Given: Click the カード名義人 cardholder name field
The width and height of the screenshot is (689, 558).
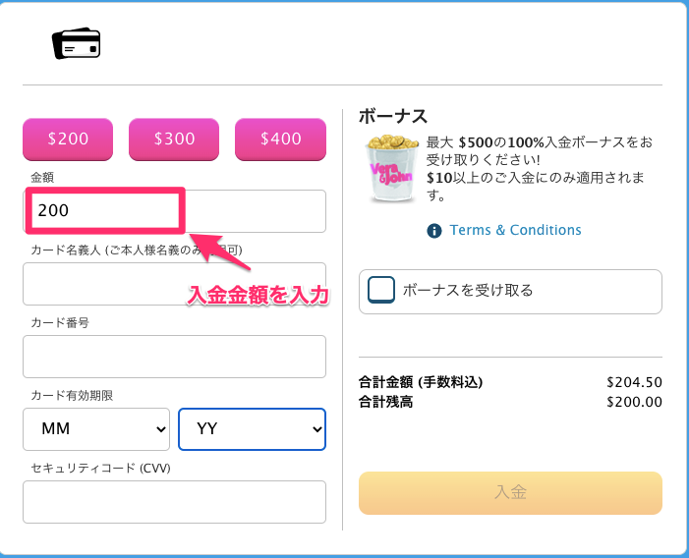Looking at the screenshot, I should click(x=174, y=284).
